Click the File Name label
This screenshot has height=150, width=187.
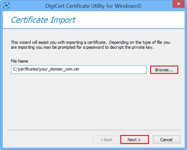19,61
